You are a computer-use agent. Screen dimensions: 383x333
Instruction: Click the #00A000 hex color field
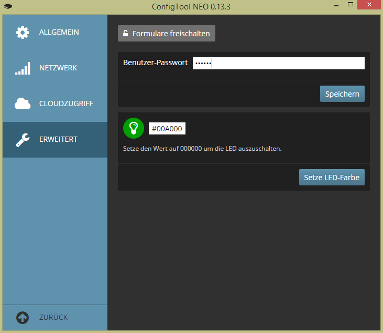[167, 129]
